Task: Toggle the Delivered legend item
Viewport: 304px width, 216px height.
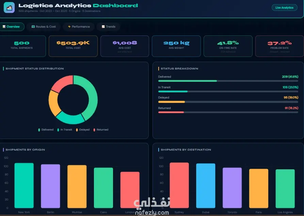Action: click(x=46, y=130)
